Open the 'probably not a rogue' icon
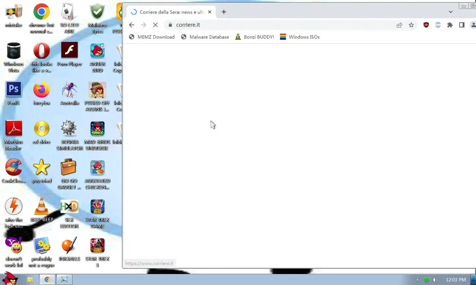The height and width of the screenshot is (285, 476). (42, 252)
